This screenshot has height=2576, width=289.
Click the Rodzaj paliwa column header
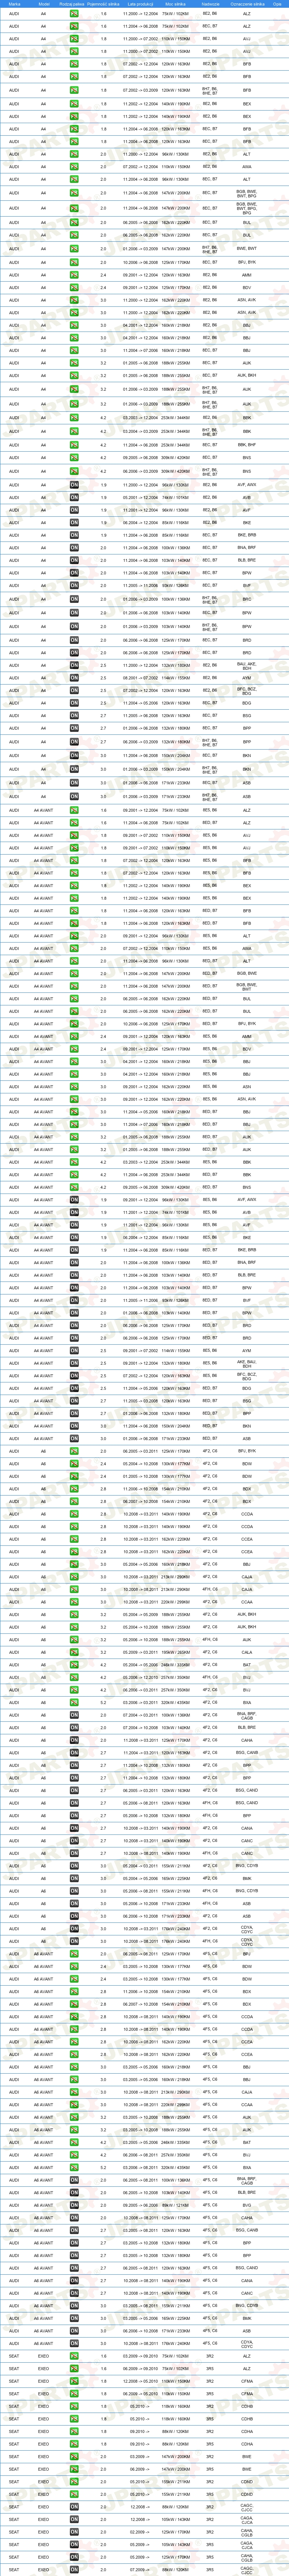[72, 4]
